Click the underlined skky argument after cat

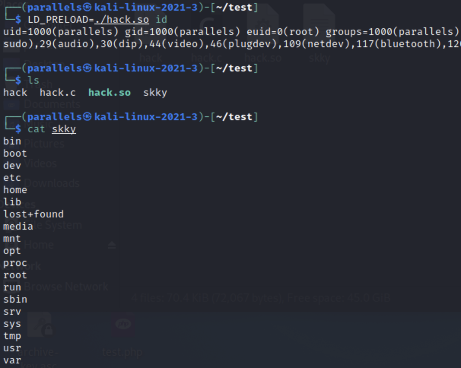(x=64, y=129)
